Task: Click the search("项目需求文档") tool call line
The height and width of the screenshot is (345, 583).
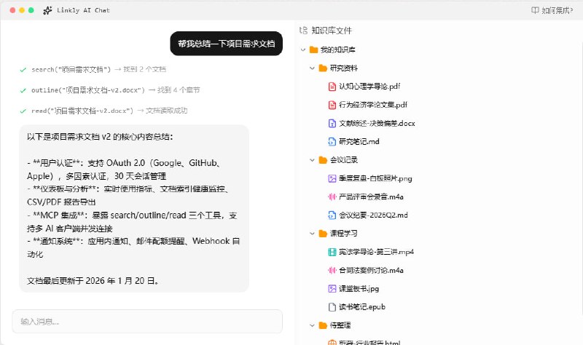Action: pyautogui.click(x=98, y=69)
